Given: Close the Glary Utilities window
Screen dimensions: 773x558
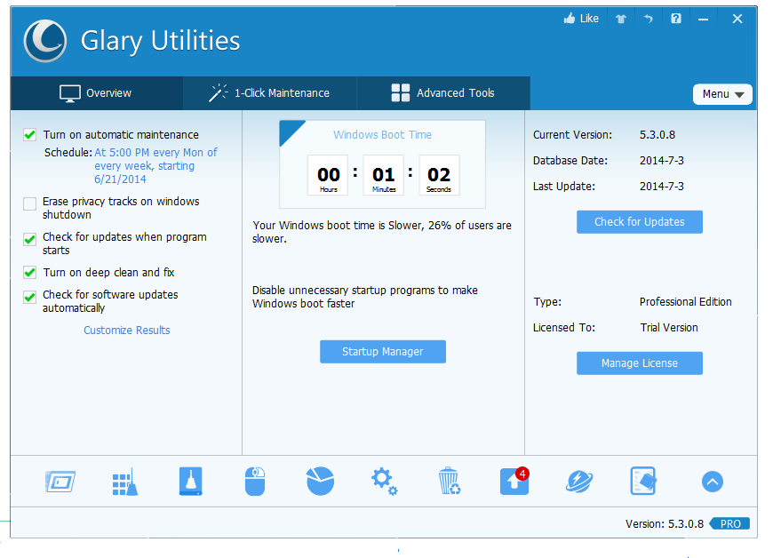Looking at the screenshot, I should click(737, 19).
